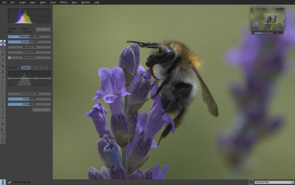Adjust the Fill Light slider
Image resolution: width=295 pixels, height=185 pixels.
[29, 52]
